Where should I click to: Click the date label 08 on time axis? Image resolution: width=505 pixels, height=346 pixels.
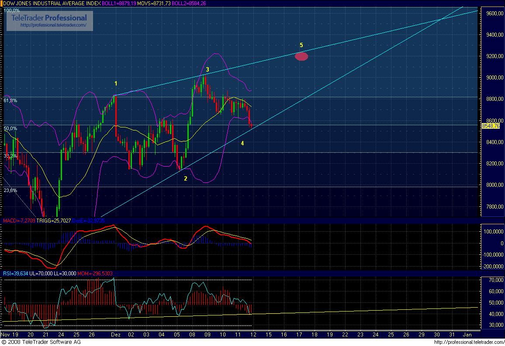pos(192,334)
